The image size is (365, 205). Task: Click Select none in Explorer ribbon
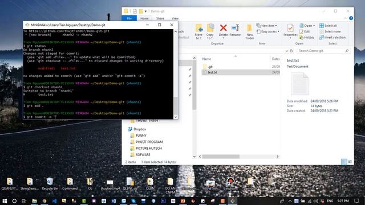(330, 31)
